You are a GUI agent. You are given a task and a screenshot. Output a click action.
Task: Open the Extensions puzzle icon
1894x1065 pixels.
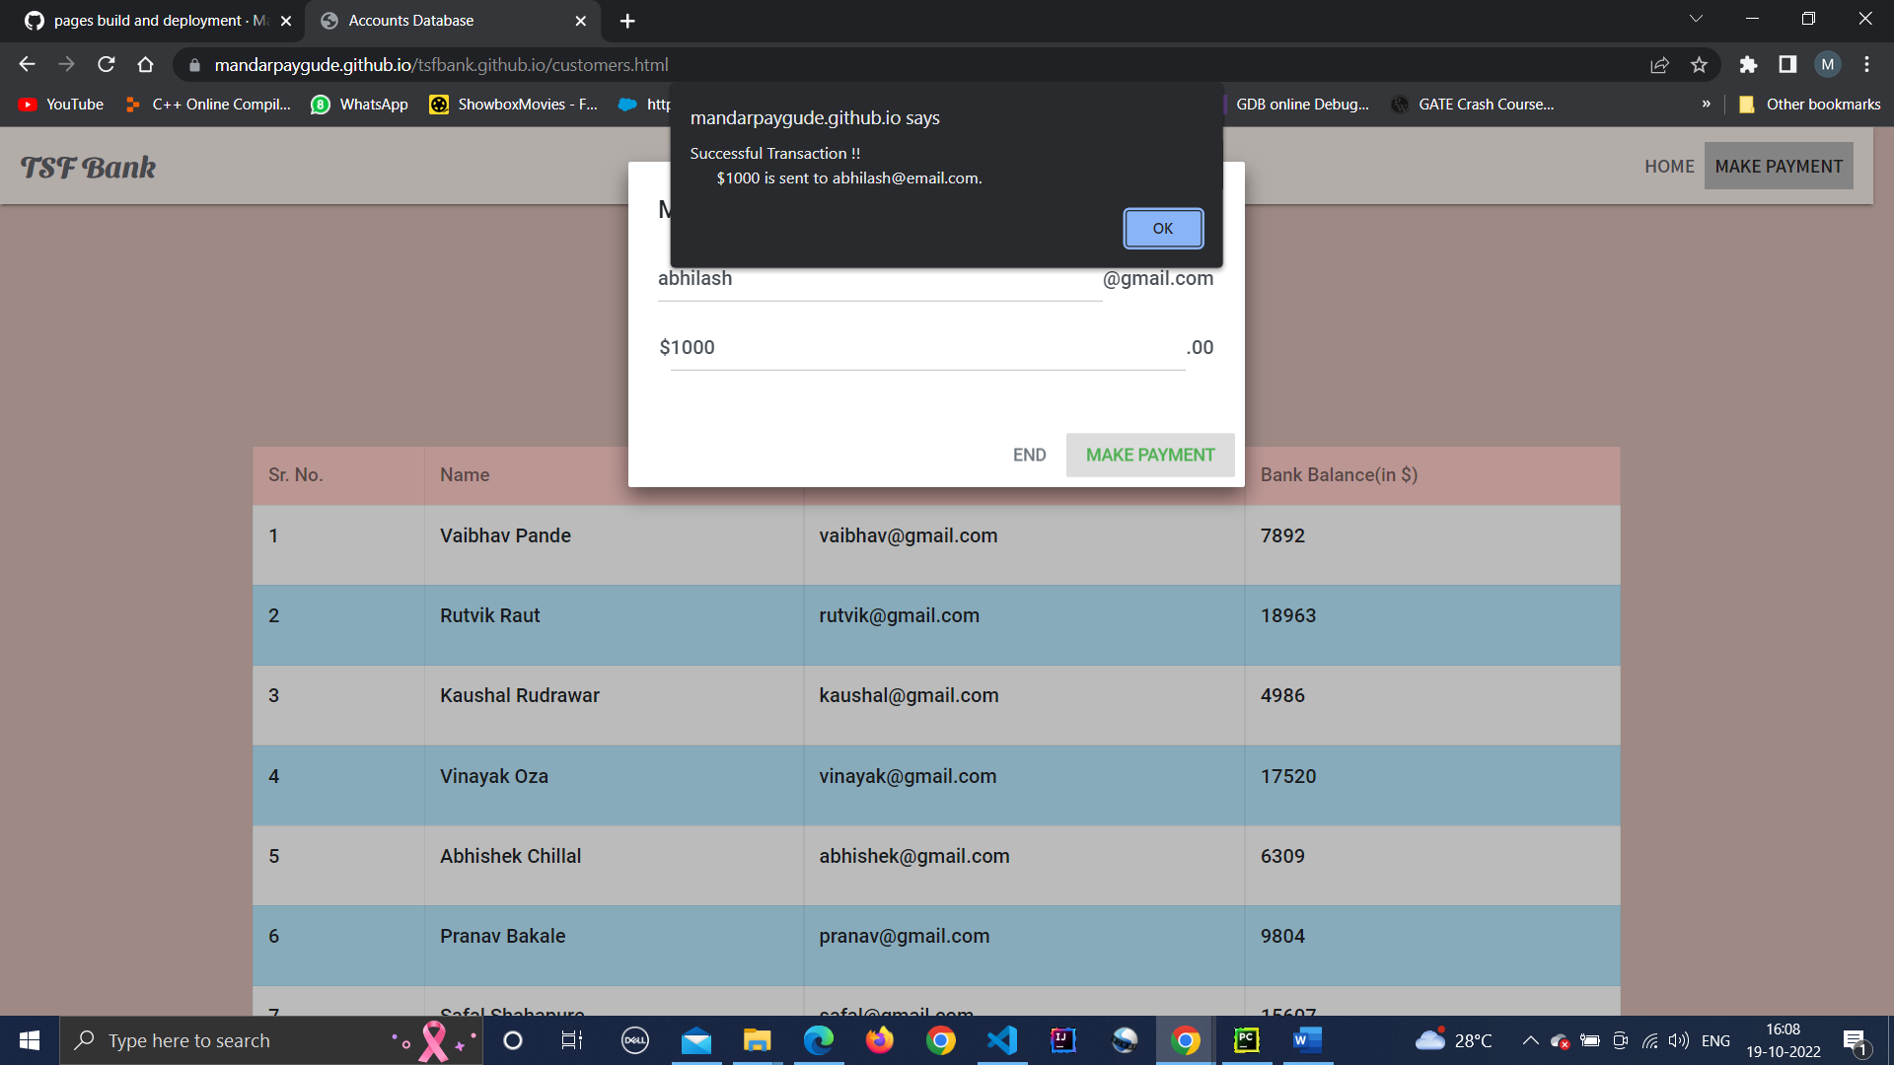(1748, 64)
